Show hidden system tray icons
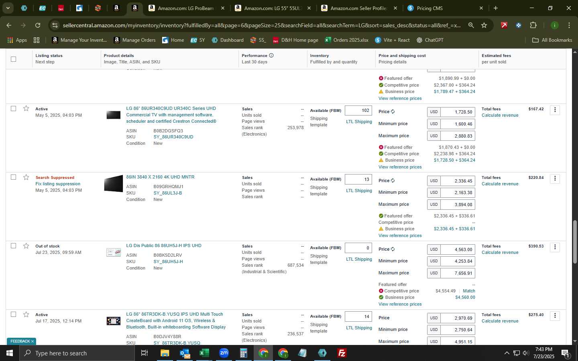This screenshot has height=361, width=578. click(507, 353)
